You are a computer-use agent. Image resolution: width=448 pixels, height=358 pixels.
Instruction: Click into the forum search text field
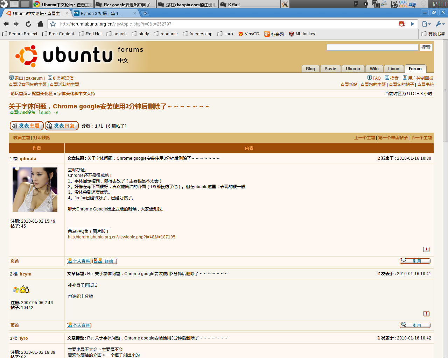372,47
